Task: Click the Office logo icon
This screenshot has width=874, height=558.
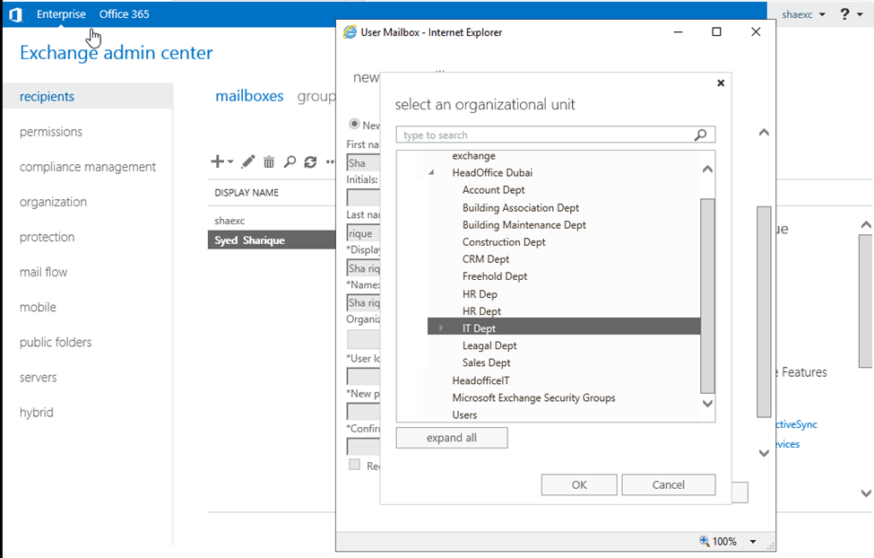Action: 15,14
